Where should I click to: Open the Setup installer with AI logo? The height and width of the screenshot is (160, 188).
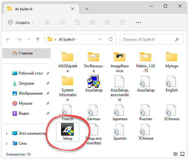pos(67,132)
